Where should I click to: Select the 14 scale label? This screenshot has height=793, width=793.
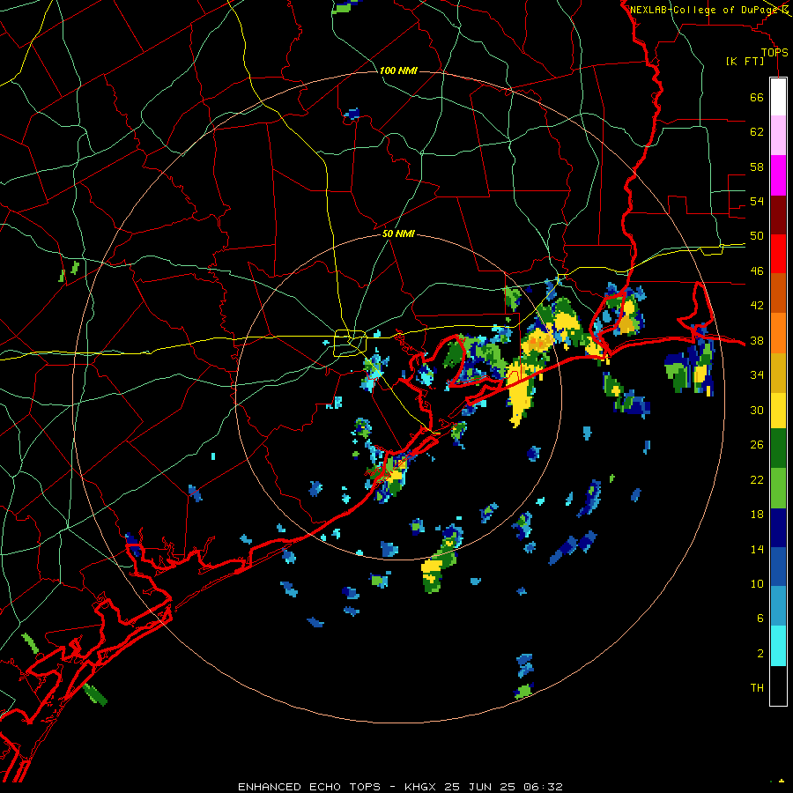[757, 549]
